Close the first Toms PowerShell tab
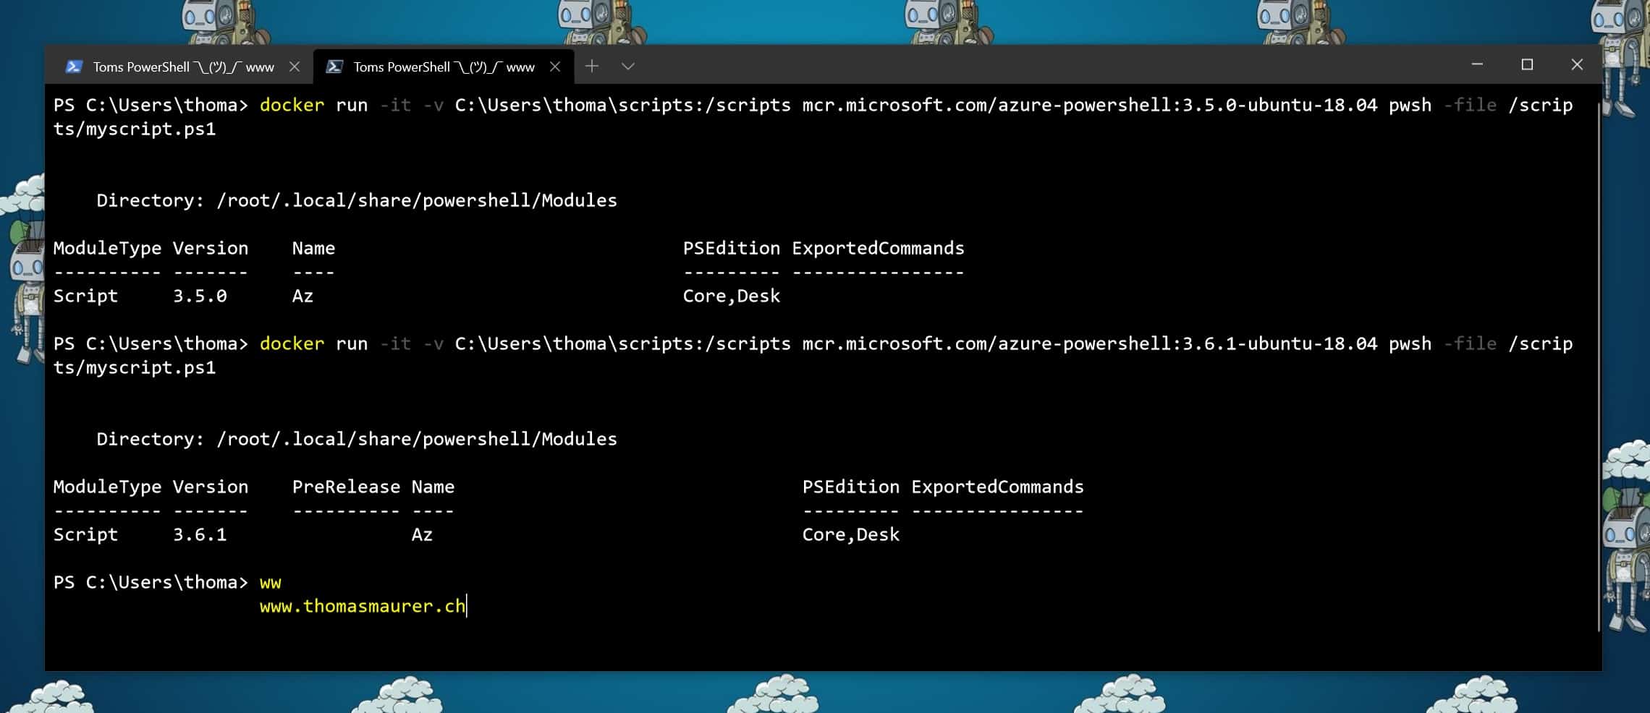The width and height of the screenshot is (1650, 713). click(295, 66)
